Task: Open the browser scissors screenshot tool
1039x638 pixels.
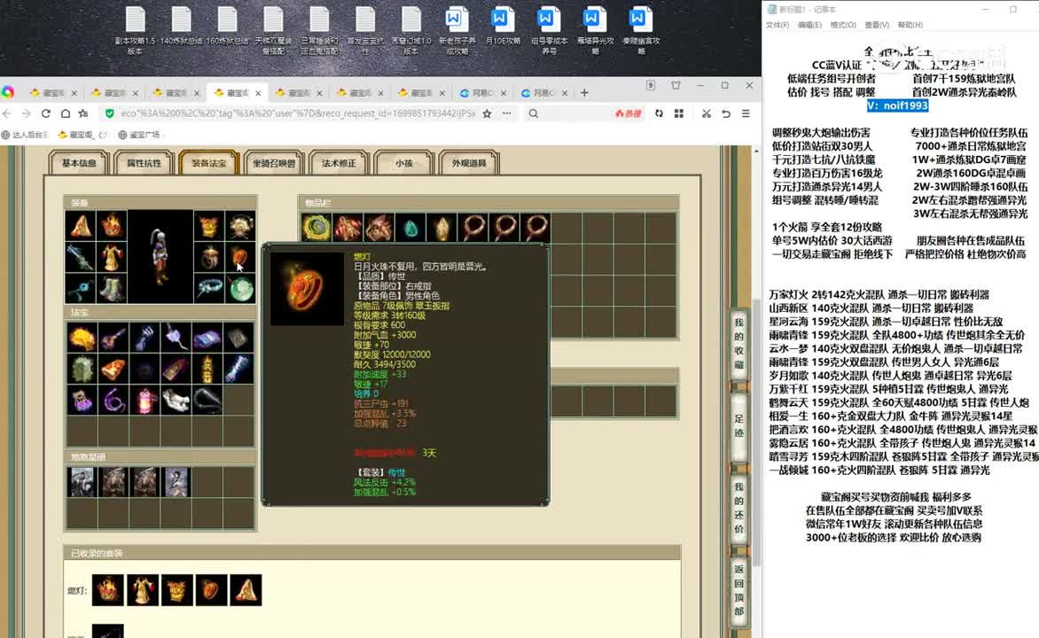Action: point(707,113)
